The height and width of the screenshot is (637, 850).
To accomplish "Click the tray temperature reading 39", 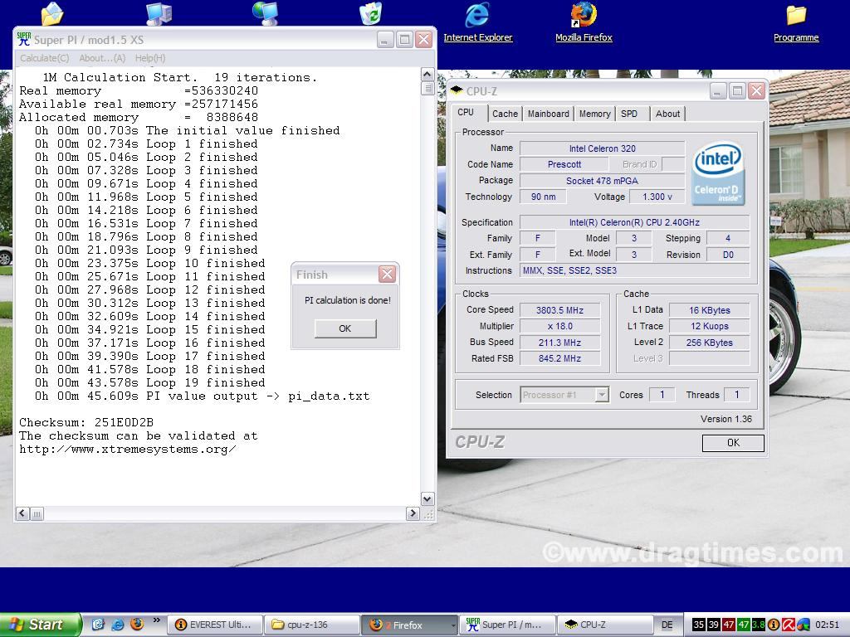I will point(713,625).
